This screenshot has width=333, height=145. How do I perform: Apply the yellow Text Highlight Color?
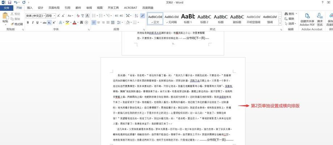click(x=67, y=22)
